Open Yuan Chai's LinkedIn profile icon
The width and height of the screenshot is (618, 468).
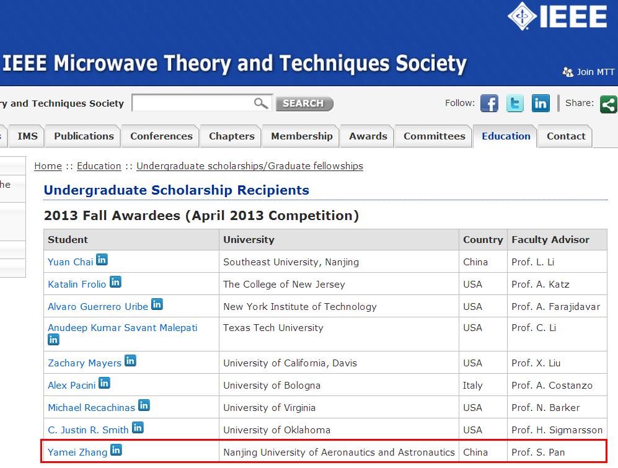pos(102,260)
